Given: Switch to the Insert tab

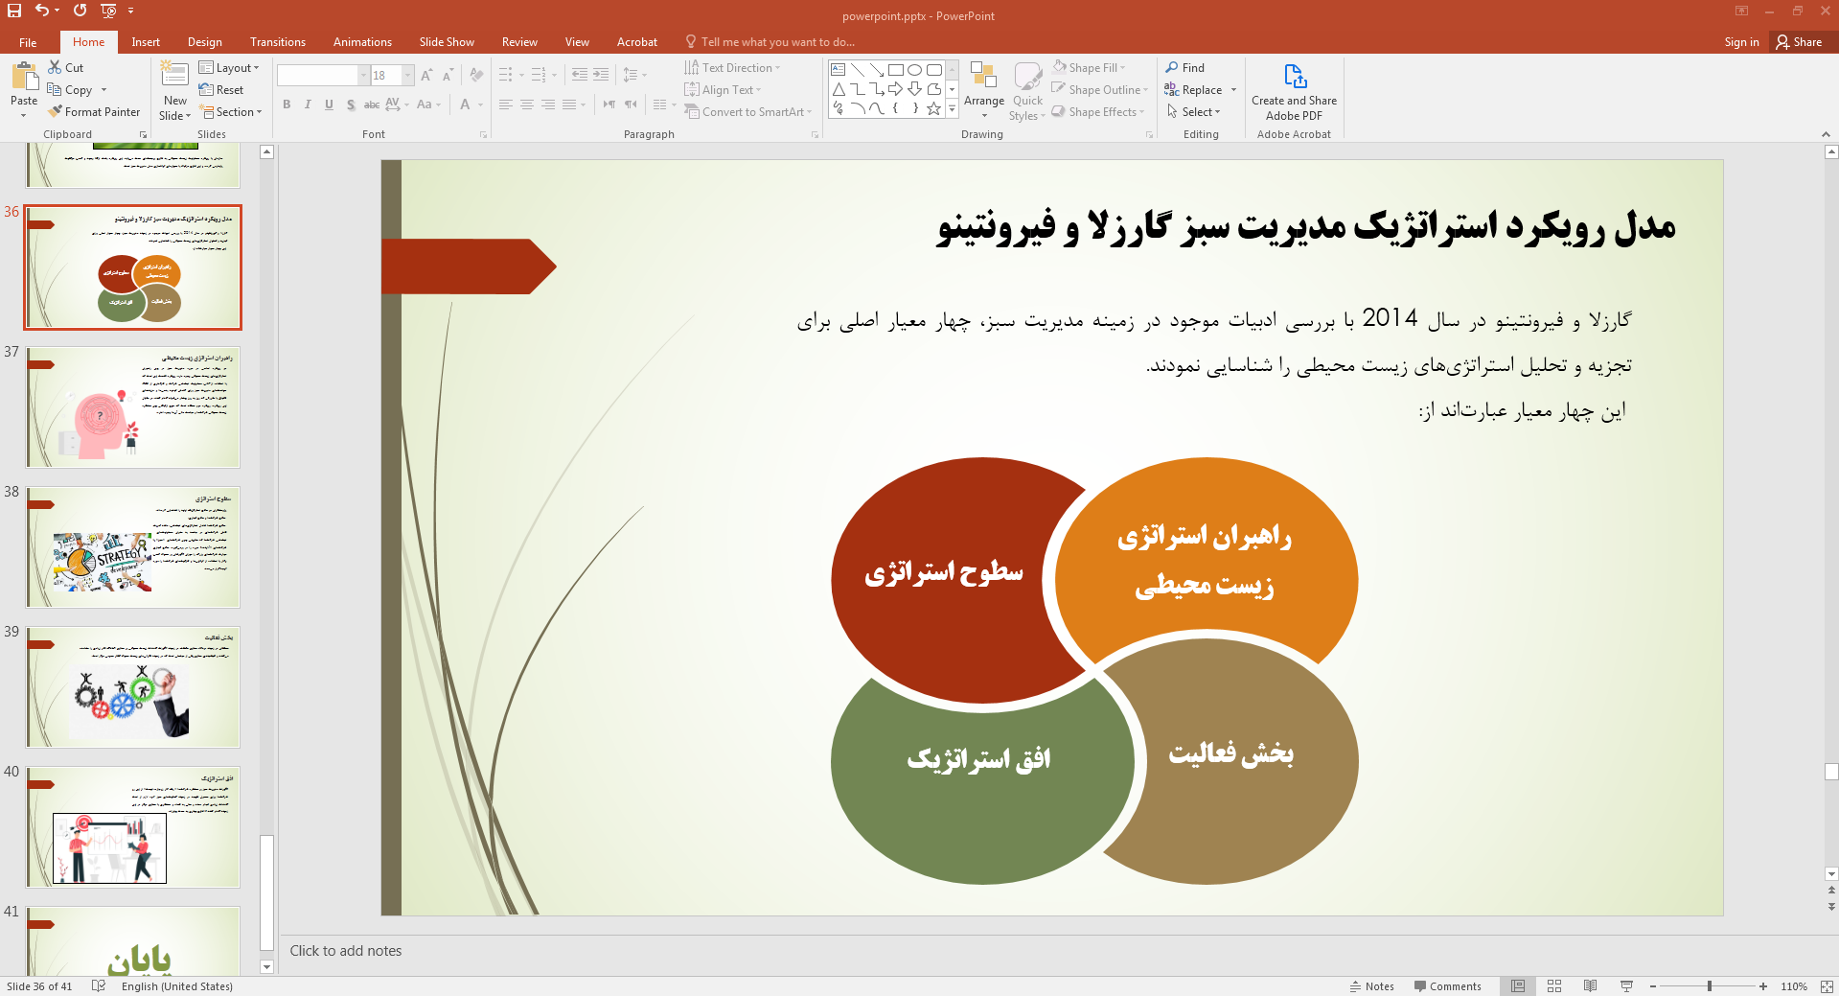Looking at the screenshot, I should [146, 42].
